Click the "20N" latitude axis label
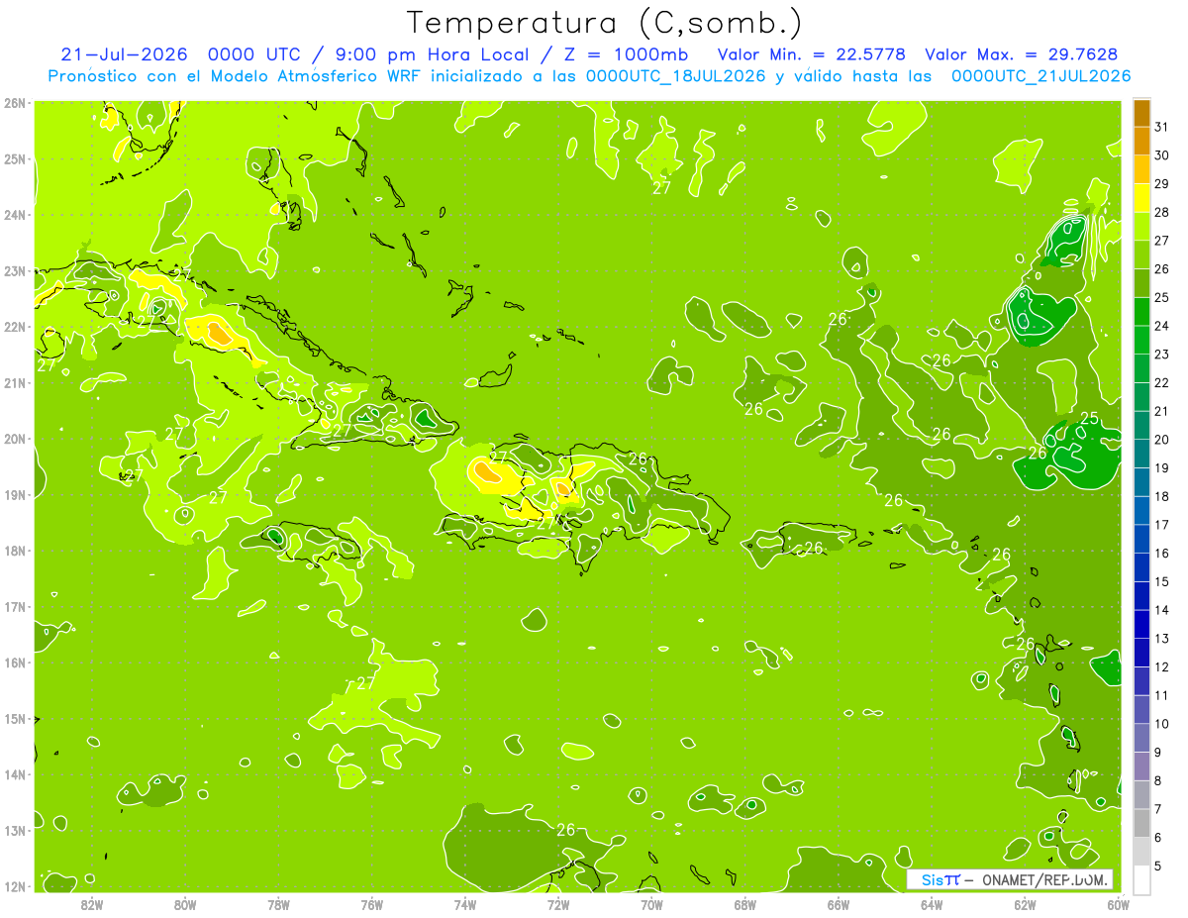Image resolution: width=1188 pixels, height=918 pixels. pos(14,439)
